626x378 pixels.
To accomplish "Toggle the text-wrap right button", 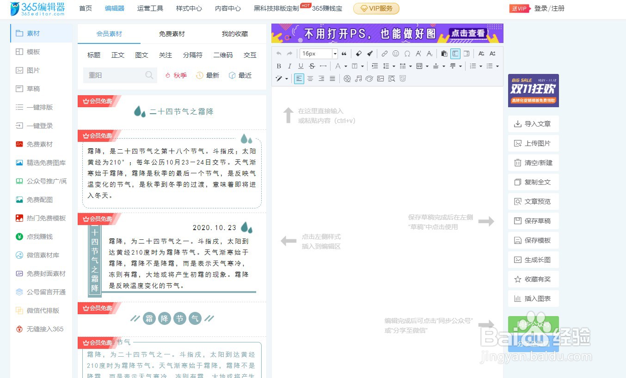I will click(466, 54).
